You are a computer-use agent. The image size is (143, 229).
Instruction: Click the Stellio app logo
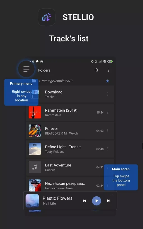47,17
